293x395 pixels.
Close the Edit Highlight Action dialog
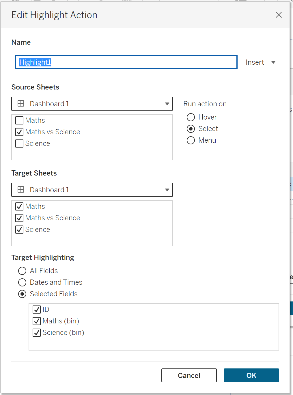[x=279, y=15]
